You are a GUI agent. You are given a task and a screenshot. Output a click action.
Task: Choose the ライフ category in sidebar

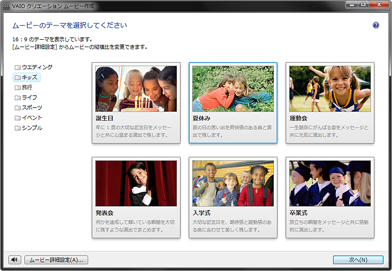[29, 97]
